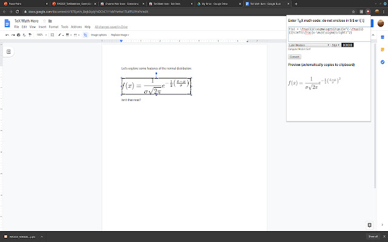
Task: Click the Convert button
Action: tap(295, 57)
